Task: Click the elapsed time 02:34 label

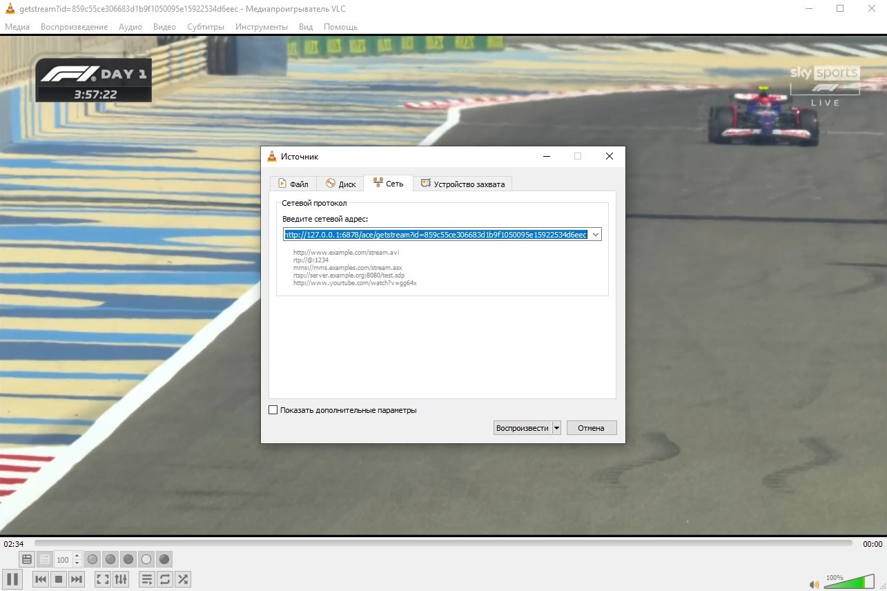Action: [14, 544]
